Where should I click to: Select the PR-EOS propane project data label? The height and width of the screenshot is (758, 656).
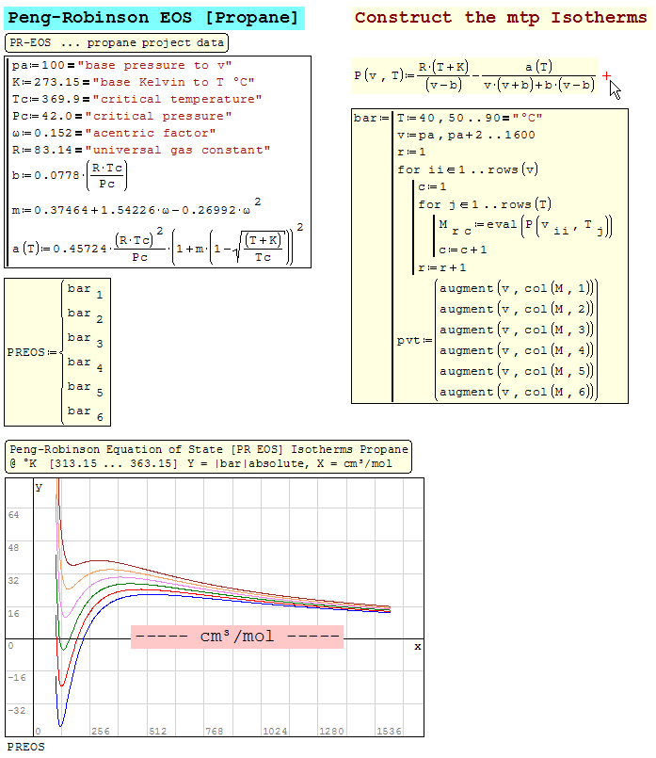click(x=117, y=43)
